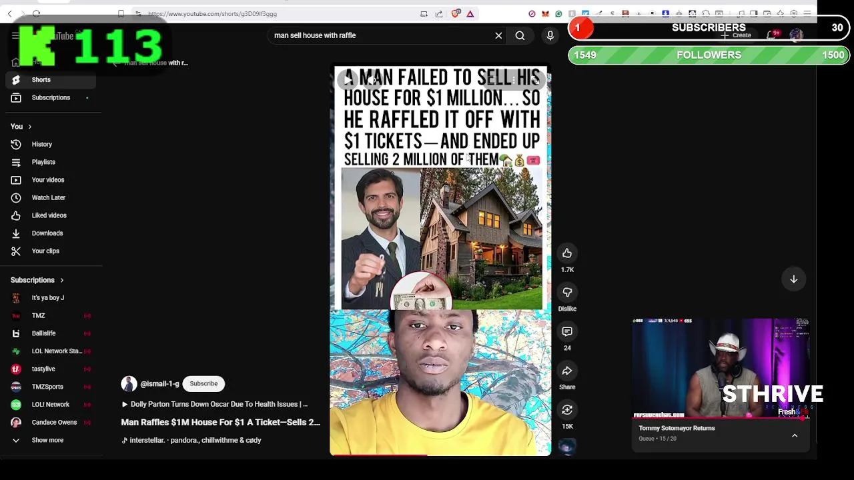
Task: Open Shorts in the sidebar
Action: tap(51, 80)
